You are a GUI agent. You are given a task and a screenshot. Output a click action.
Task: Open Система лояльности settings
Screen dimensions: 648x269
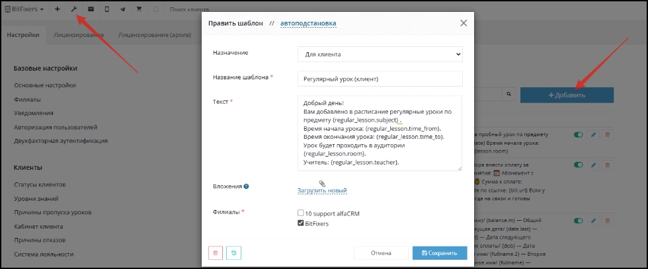pyautogui.click(x=44, y=254)
